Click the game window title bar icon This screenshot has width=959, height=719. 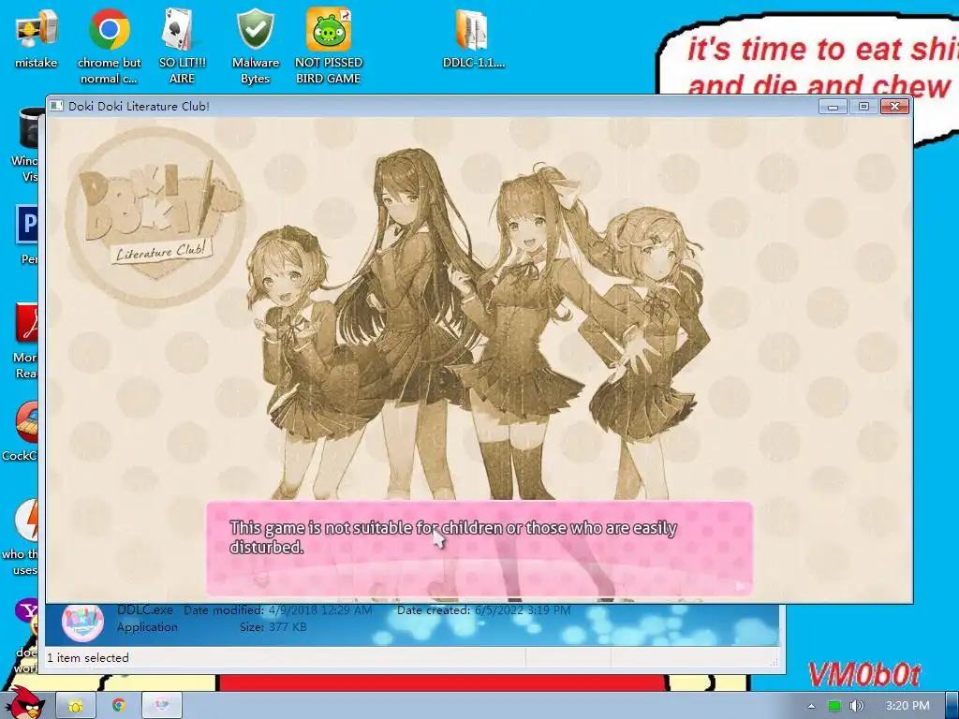56,106
